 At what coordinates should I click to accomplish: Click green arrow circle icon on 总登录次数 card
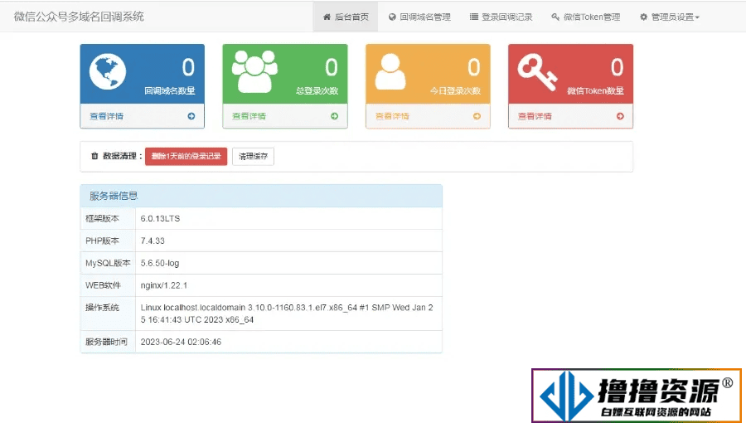coord(335,116)
